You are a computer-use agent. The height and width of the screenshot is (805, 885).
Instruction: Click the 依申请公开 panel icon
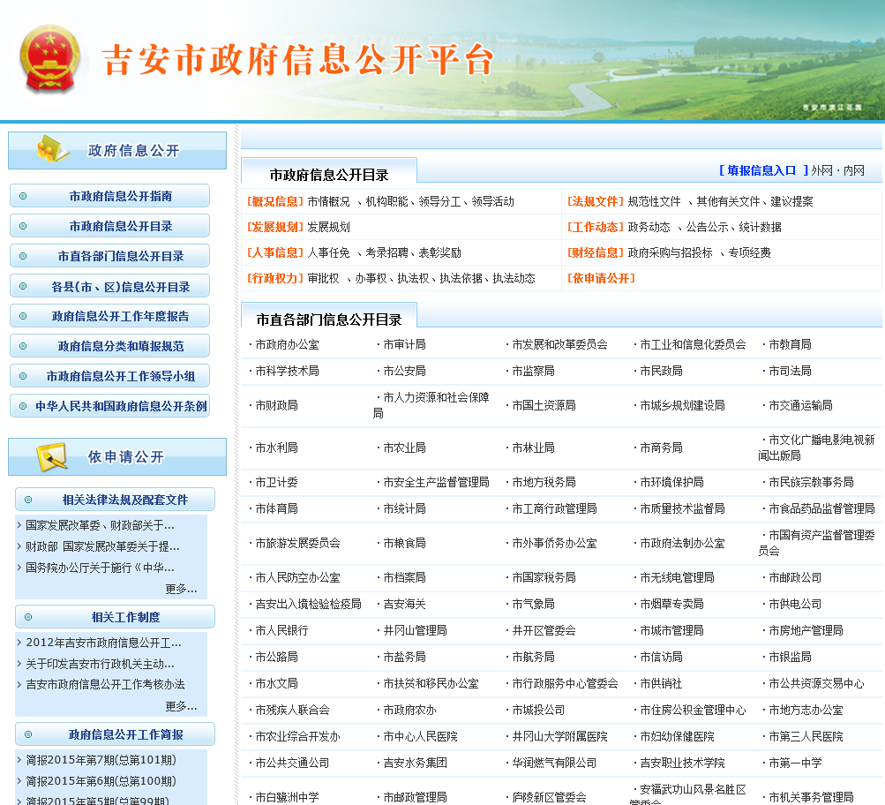tap(51, 456)
